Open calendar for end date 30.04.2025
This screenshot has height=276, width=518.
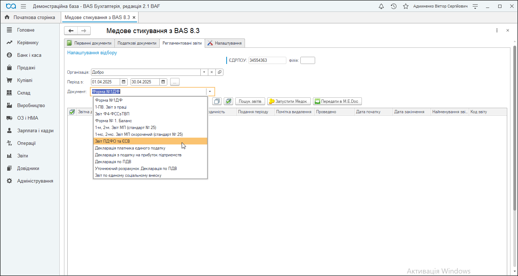click(163, 82)
